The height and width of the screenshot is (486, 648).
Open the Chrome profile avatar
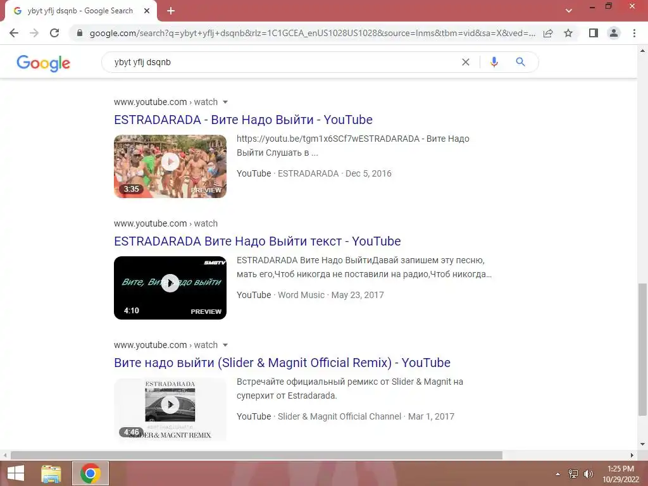tap(614, 33)
